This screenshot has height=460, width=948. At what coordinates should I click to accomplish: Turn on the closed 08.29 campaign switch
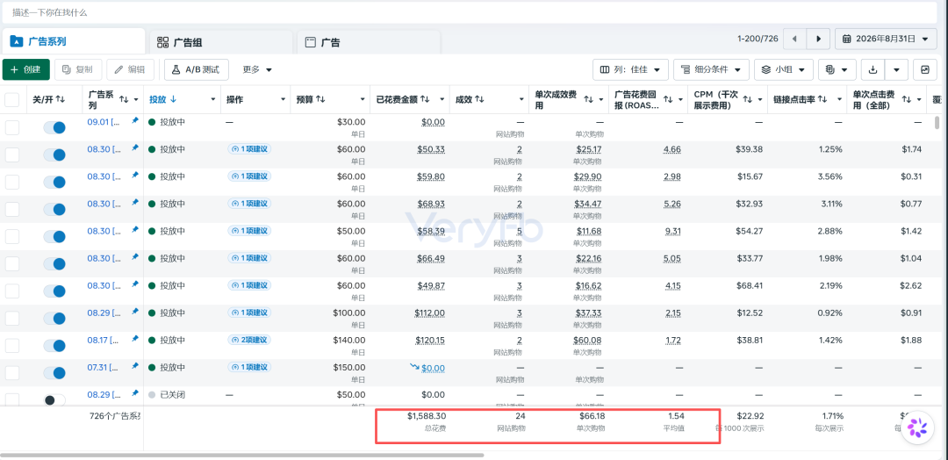[54, 400]
